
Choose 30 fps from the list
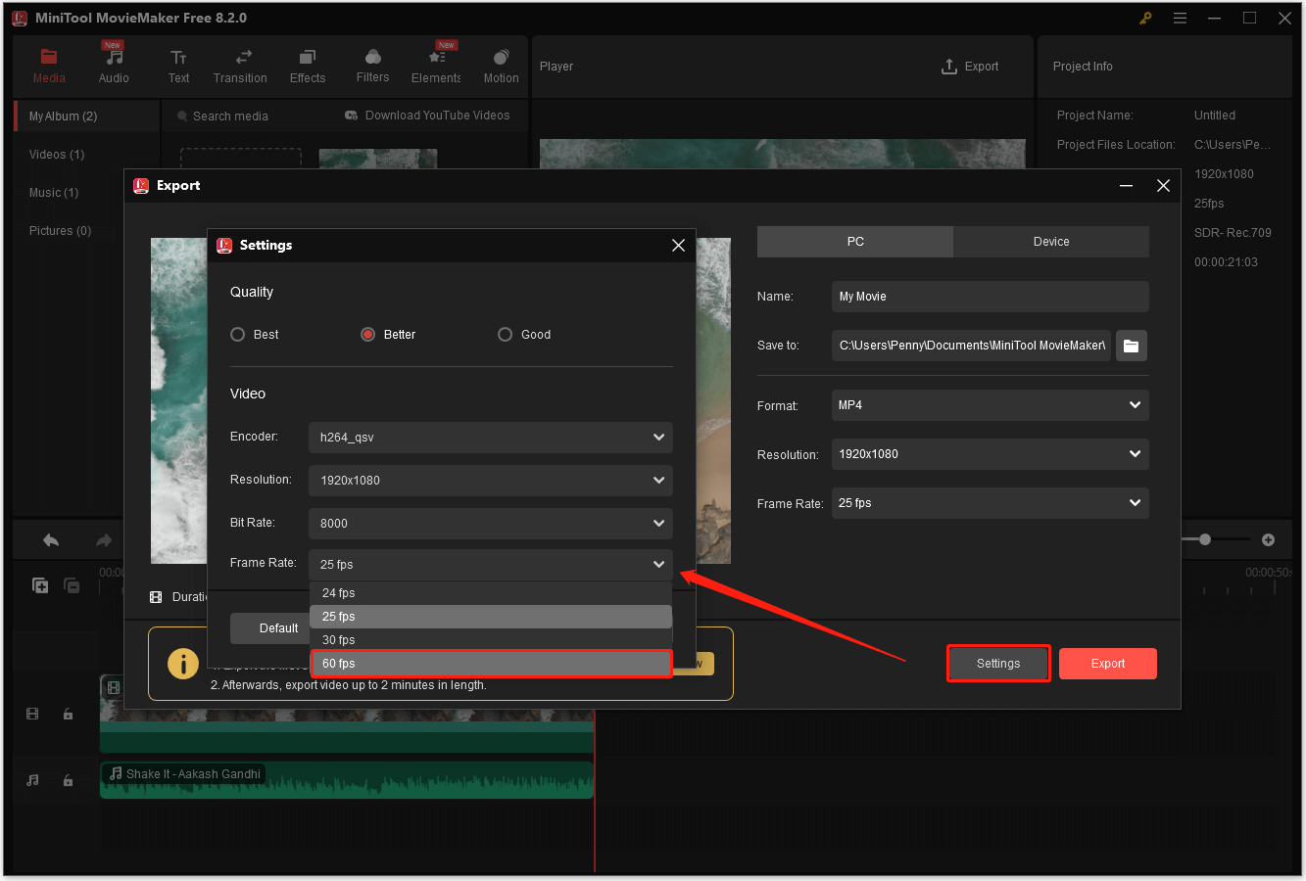491,640
